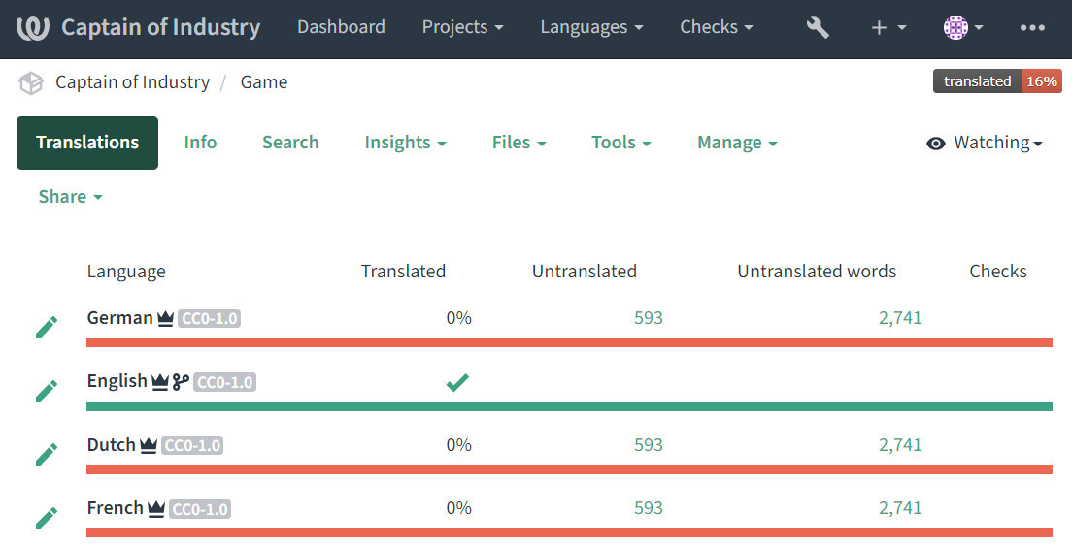Expand the Files dropdown
Viewport: 1072px width, 547px height.
tap(519, 142)
